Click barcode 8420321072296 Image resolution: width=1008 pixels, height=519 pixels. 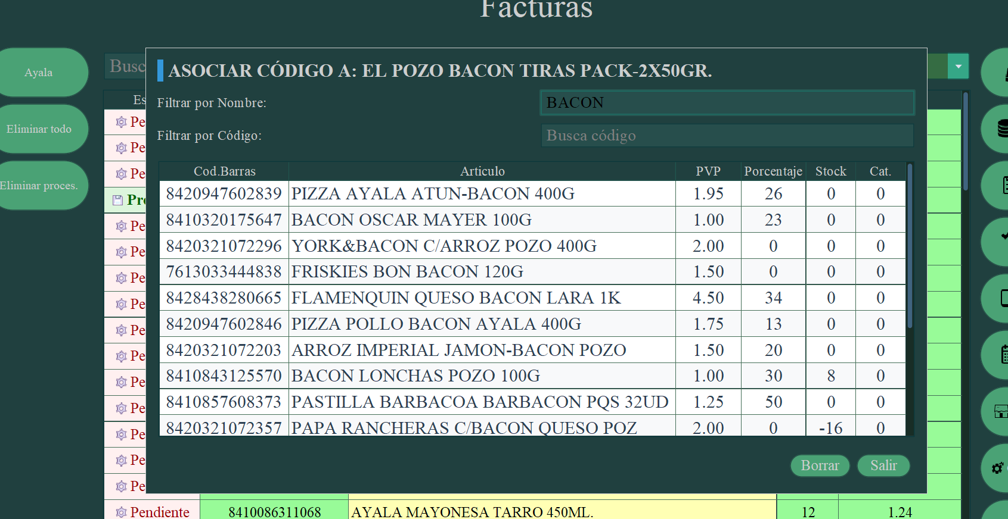tap(224, 246)
